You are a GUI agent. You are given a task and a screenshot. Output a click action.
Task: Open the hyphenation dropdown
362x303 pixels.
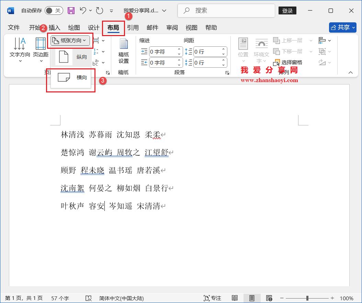[x=99, y=63]
